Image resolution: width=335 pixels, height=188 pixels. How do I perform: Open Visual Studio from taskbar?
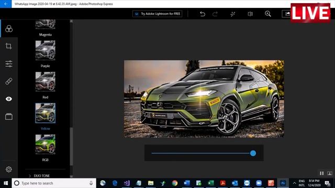pyautogui.click(x=127, y=183)
